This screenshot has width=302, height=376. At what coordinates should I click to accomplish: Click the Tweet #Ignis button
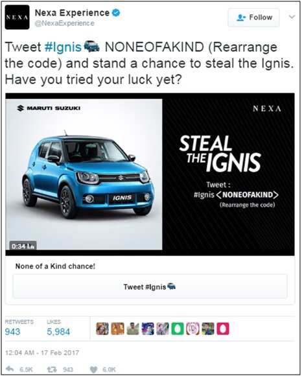(x=150, y=287)
